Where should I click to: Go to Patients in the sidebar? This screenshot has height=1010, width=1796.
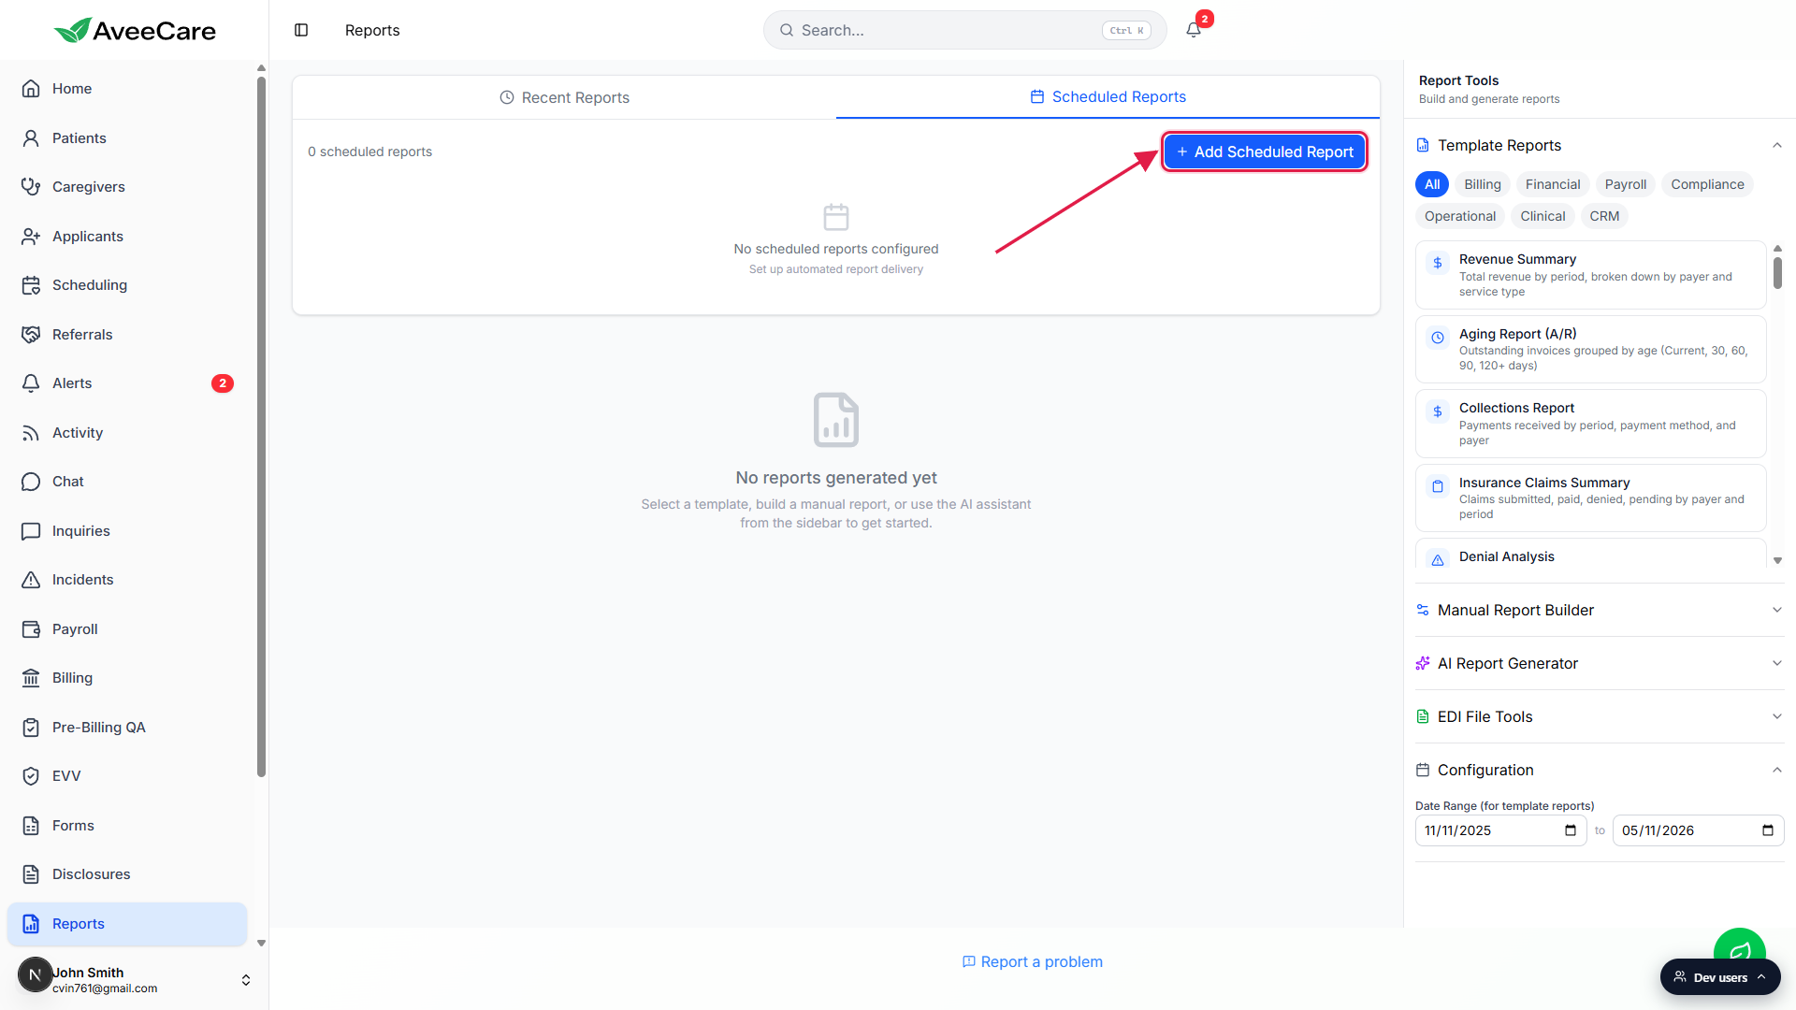[126, 138]
